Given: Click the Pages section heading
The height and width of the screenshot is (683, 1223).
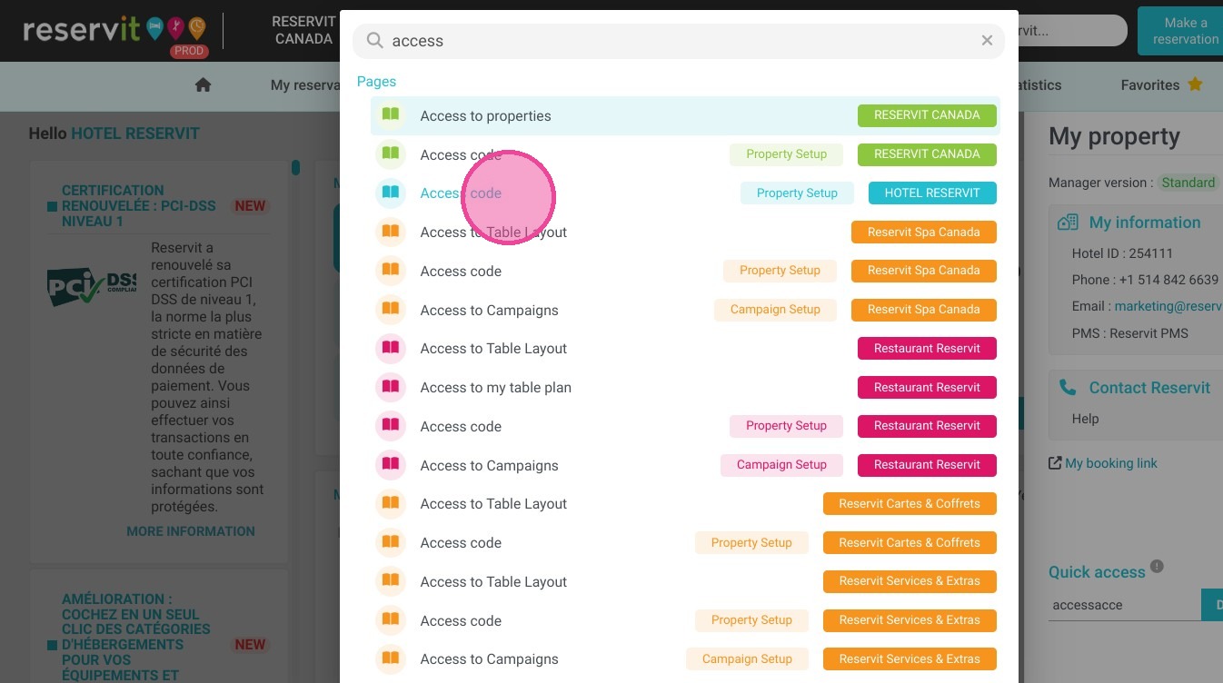Looking at the screenshot, I should click(x=376, y=81).
